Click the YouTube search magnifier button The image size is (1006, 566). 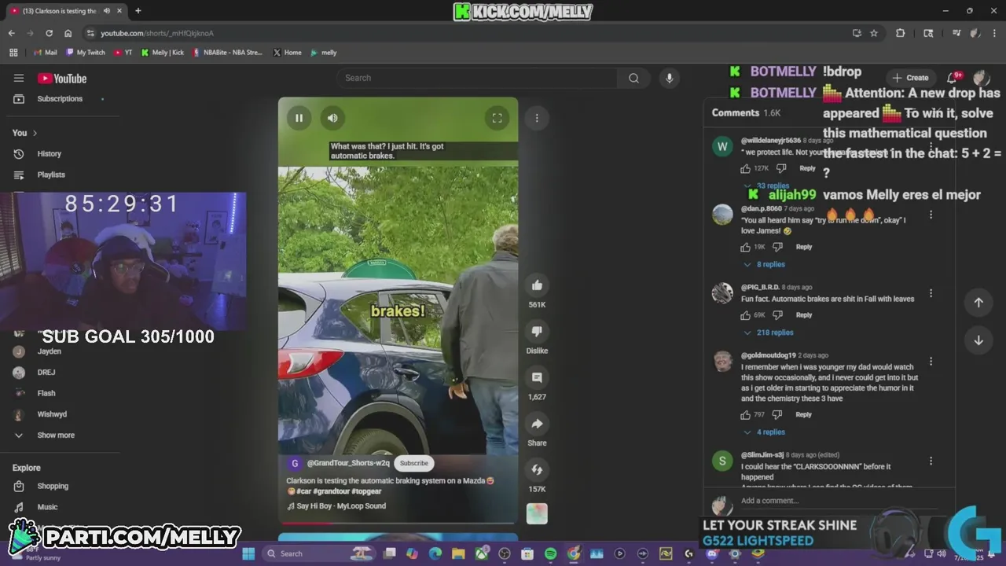pos(633,78)
